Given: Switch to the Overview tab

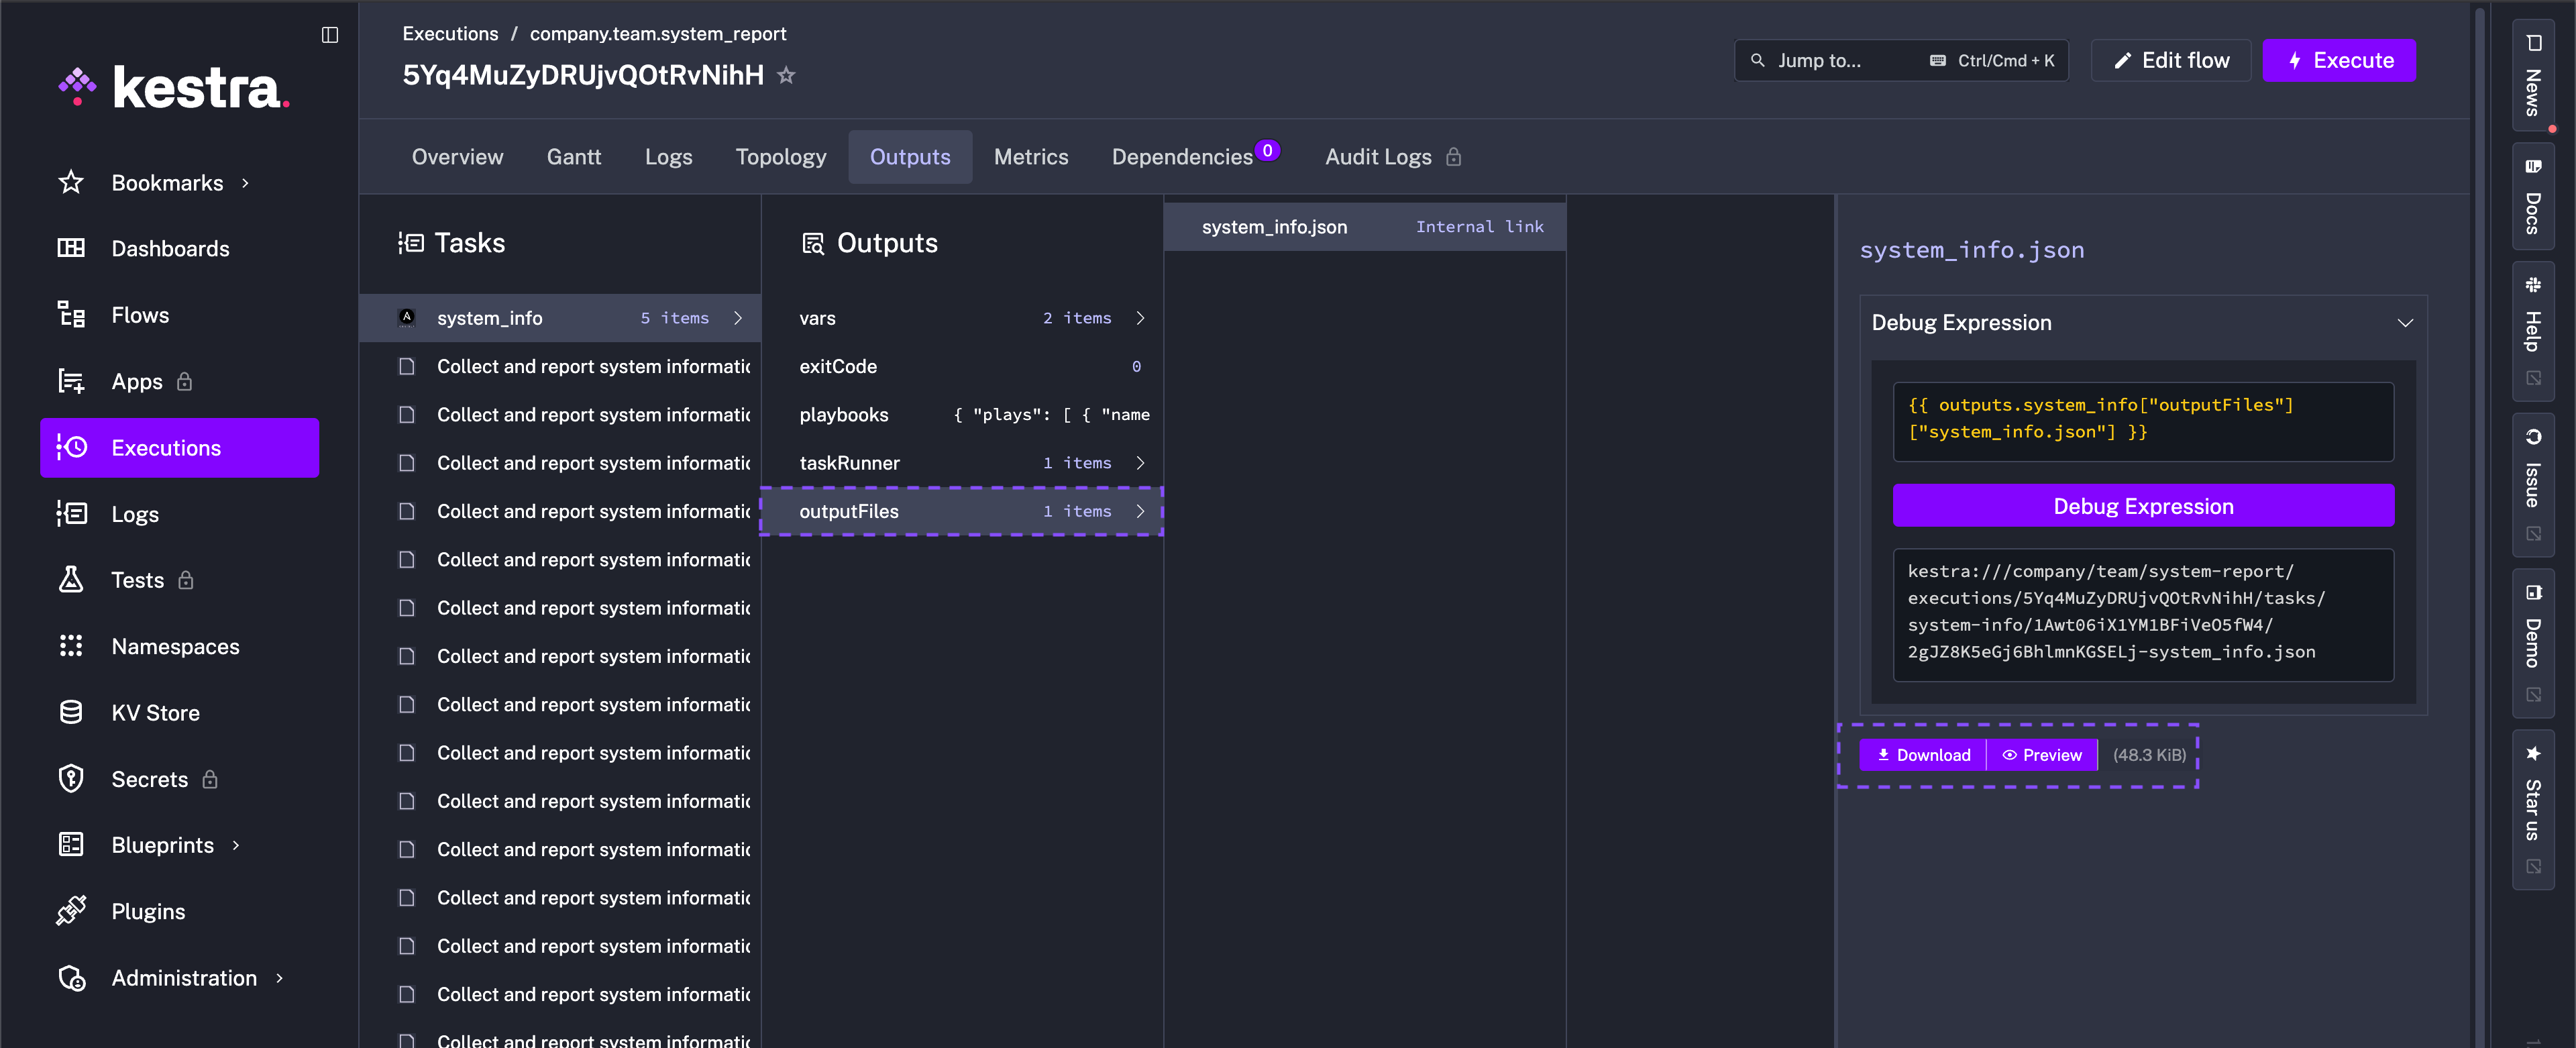Looking at the screenshot, I should coord(457,157).
